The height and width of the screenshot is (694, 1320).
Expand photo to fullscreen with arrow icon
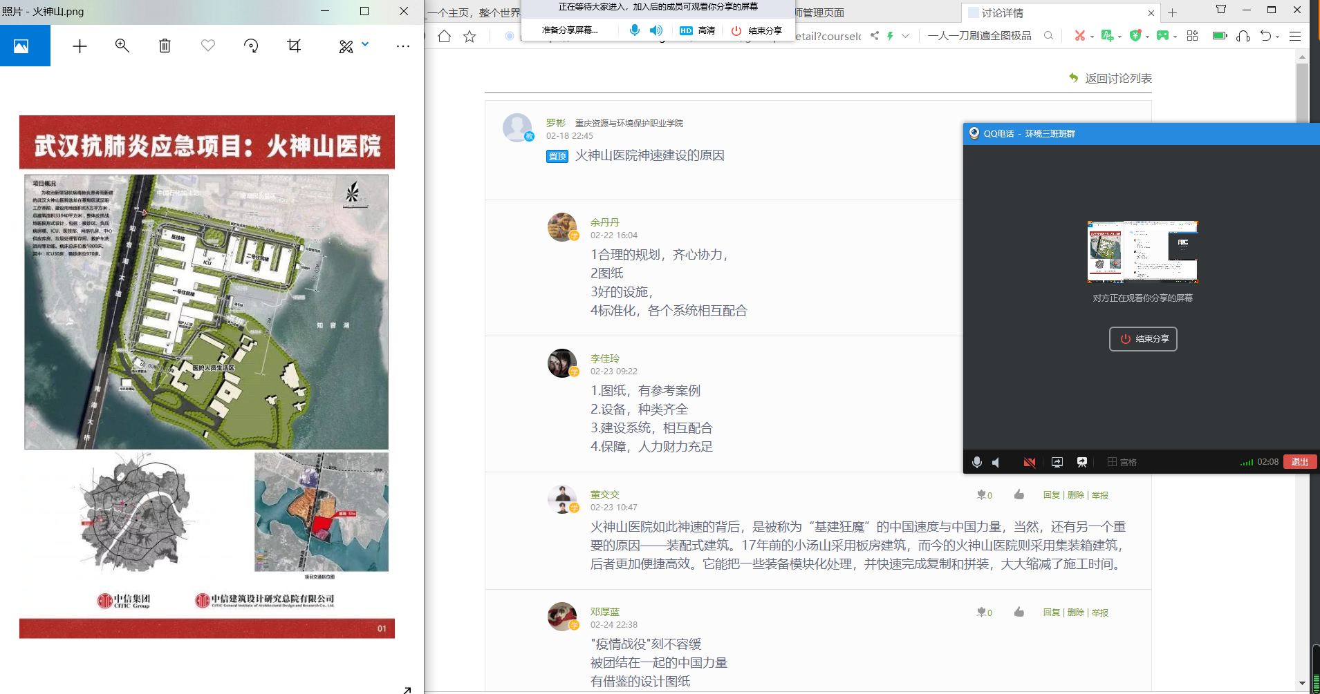(x=407, y=689)
